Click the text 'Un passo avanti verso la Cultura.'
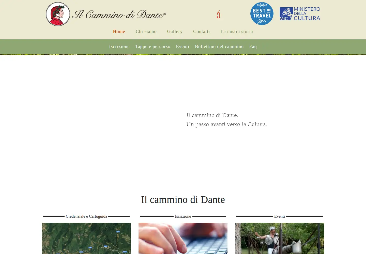The image size is (366, 254). tap(227, 124)
